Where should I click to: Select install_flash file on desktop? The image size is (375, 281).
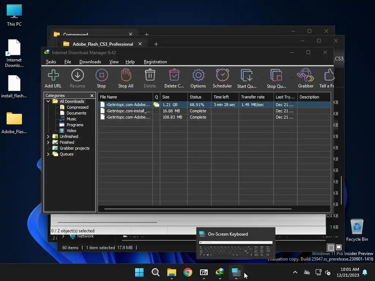(x=14, y=86)
